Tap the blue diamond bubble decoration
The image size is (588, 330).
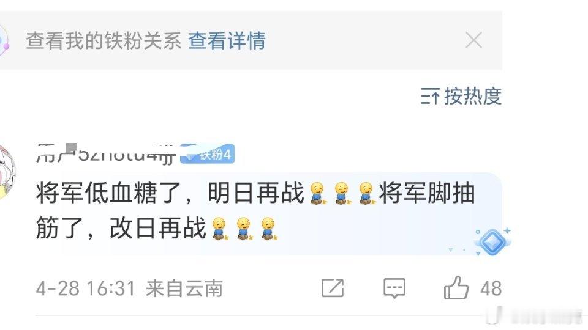pyautogui.click(x=492, y=243)
